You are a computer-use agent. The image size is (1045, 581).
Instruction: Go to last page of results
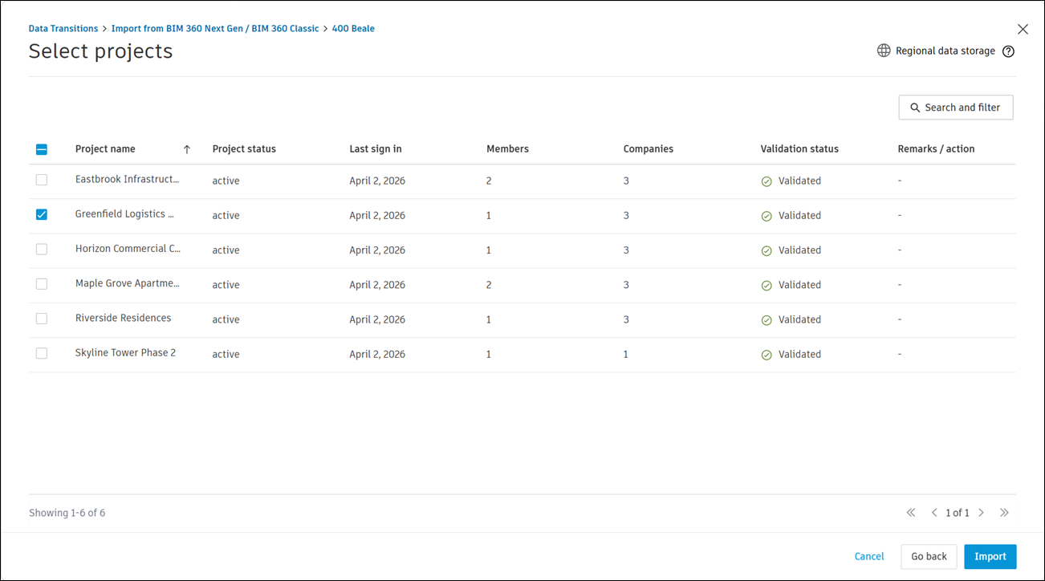(1004, 513)
